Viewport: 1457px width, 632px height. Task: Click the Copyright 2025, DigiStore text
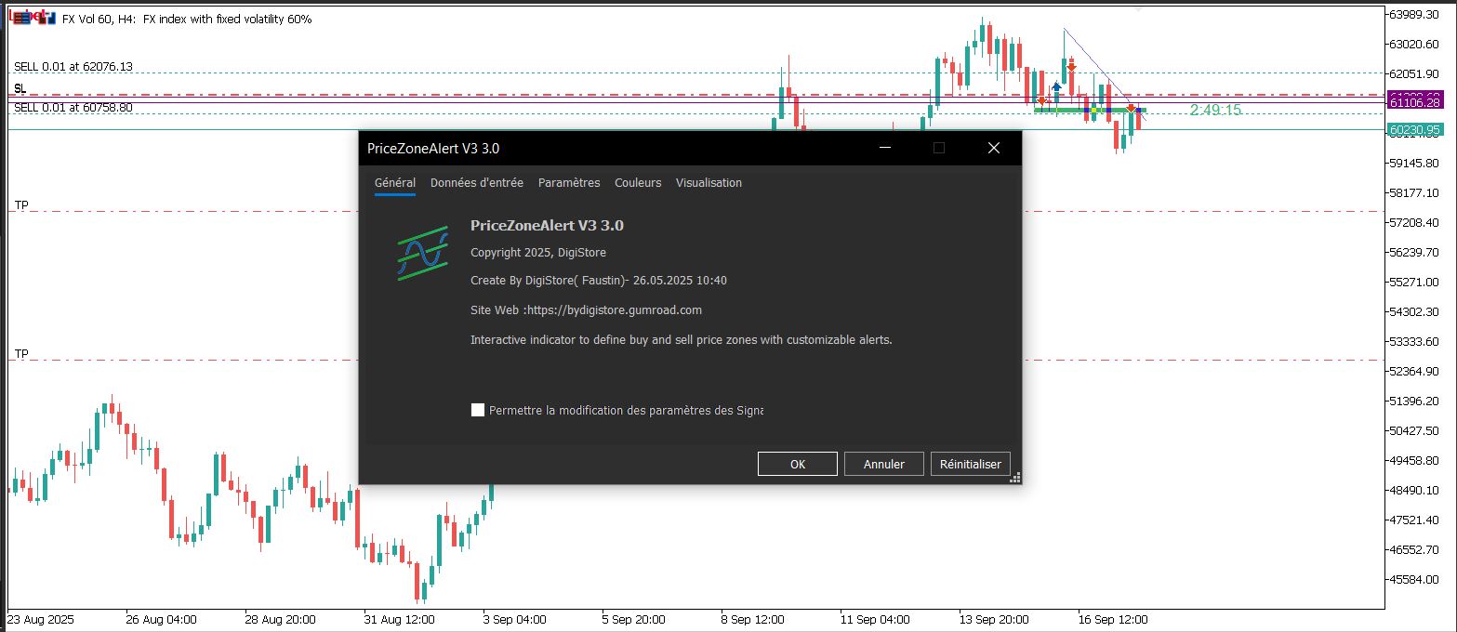pyautogui.click(x=538, y=253)
